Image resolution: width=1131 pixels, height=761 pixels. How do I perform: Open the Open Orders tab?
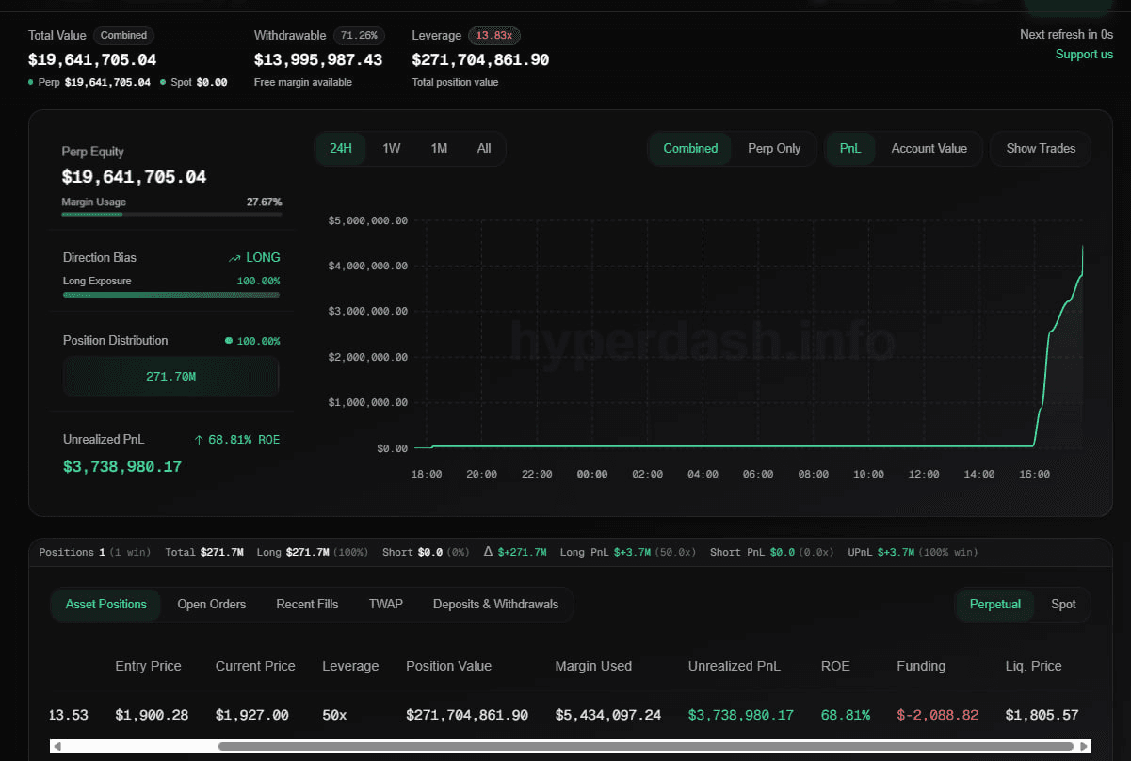pos(212,605)
